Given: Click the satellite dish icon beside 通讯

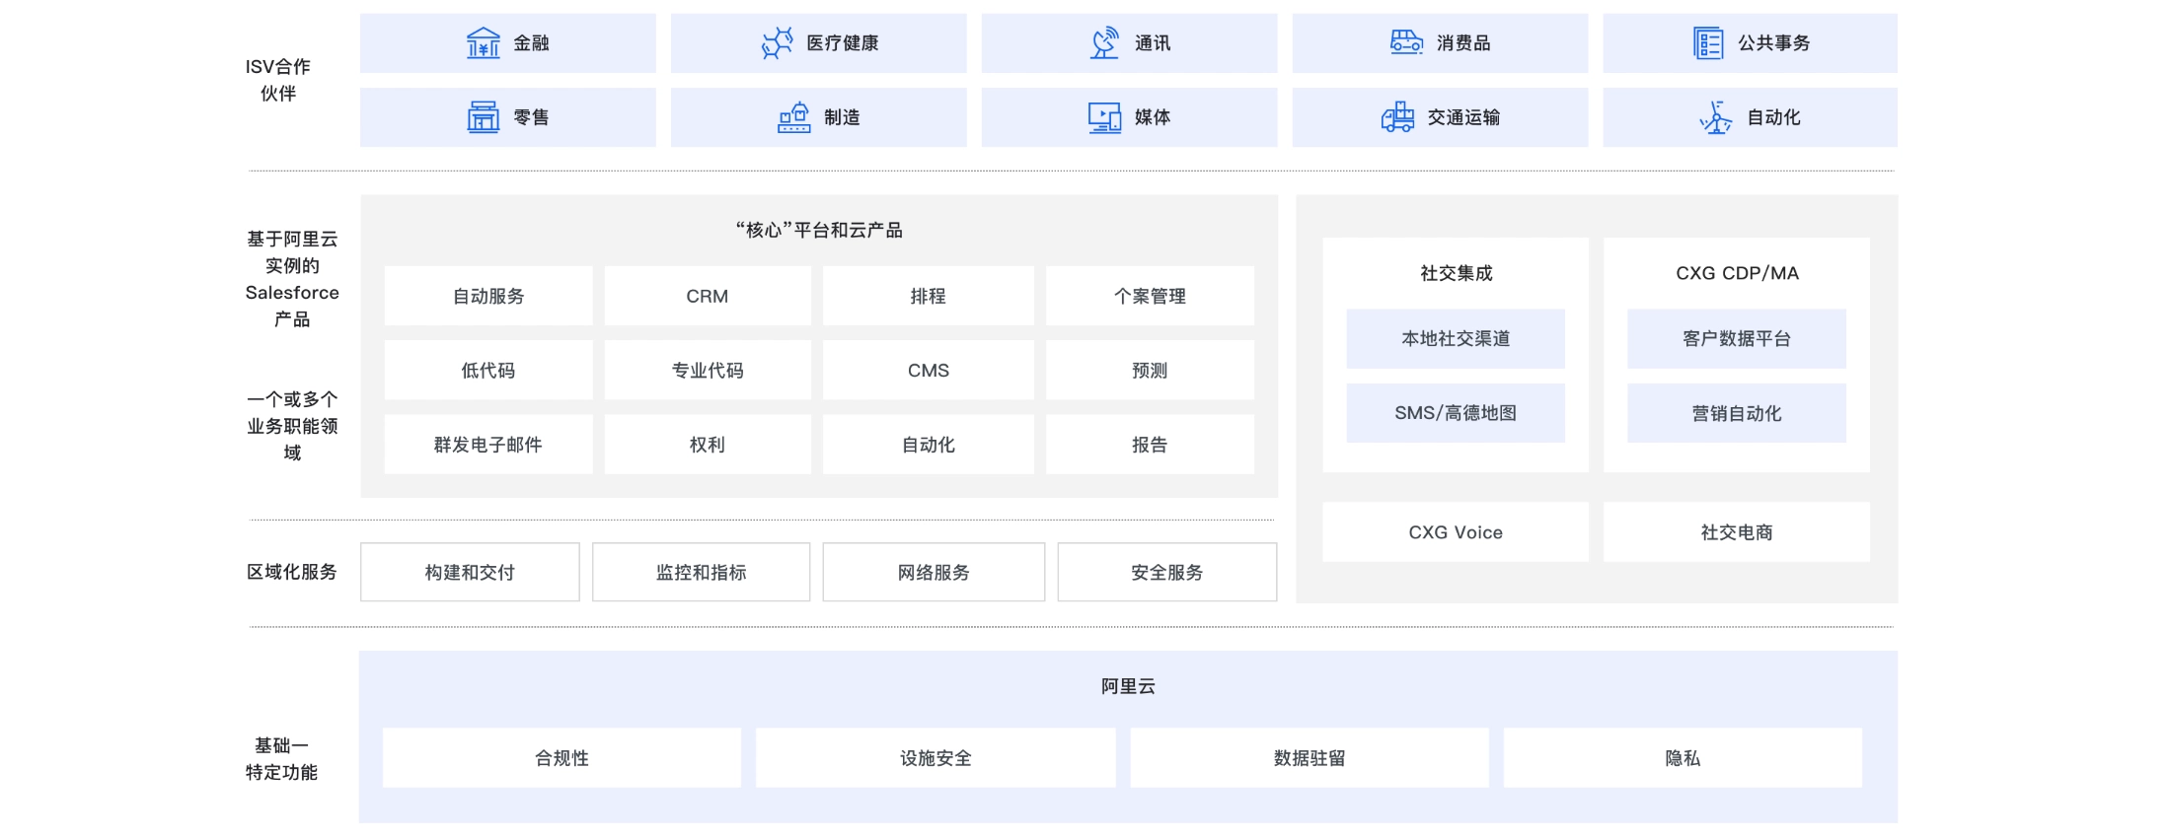Looking at the screenshot, I should (1105, 43).
